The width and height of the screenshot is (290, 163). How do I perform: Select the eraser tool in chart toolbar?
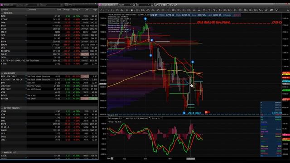266,10
